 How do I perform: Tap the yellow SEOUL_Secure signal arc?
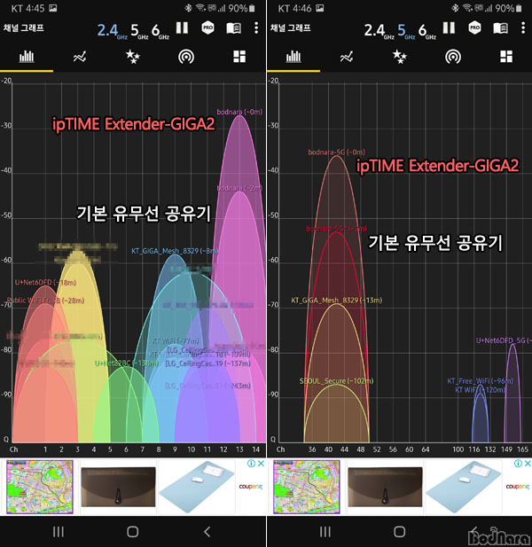[337, 415]
